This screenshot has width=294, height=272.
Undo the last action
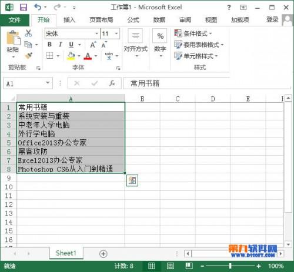click(x=38, y=7)
